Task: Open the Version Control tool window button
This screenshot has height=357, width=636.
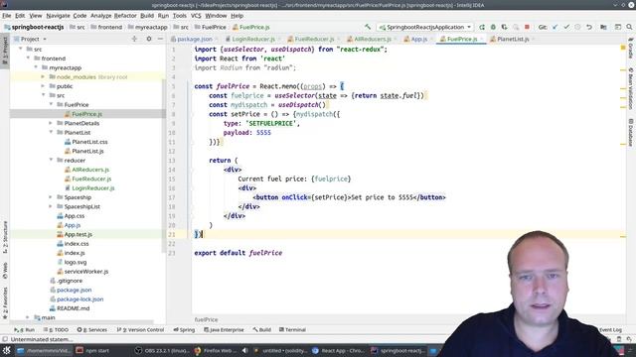Action: (140, 330)
